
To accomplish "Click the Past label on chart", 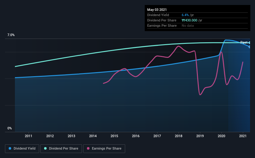I will [244, 42].
